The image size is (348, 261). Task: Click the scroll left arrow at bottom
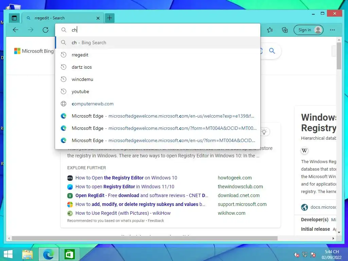click(x=9, y=238)
